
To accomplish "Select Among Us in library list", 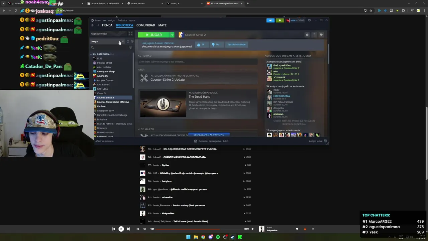I will tap(102, 76).
